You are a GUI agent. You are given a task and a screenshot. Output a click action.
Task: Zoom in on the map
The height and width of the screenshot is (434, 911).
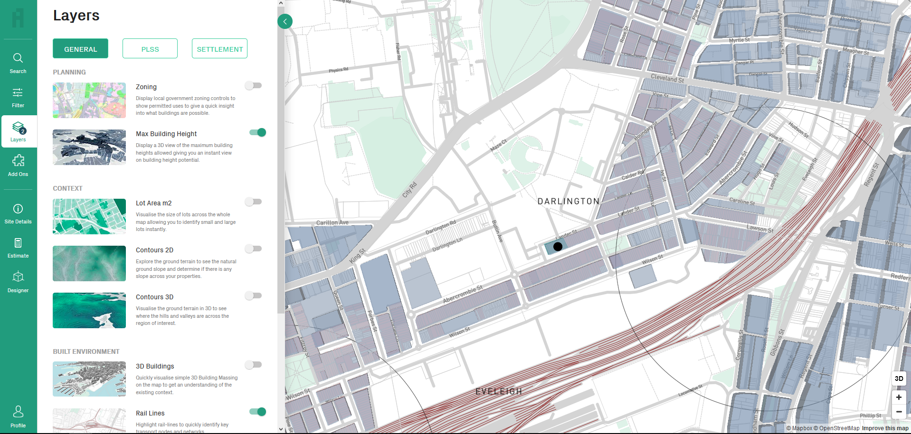899,397
